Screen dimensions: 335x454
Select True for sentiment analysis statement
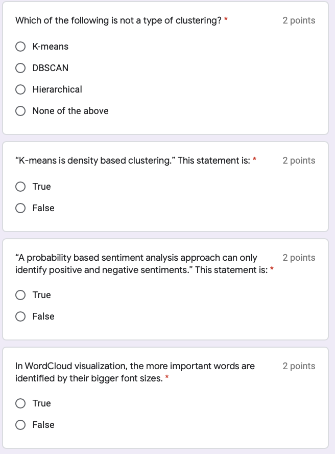pos(20,295)
